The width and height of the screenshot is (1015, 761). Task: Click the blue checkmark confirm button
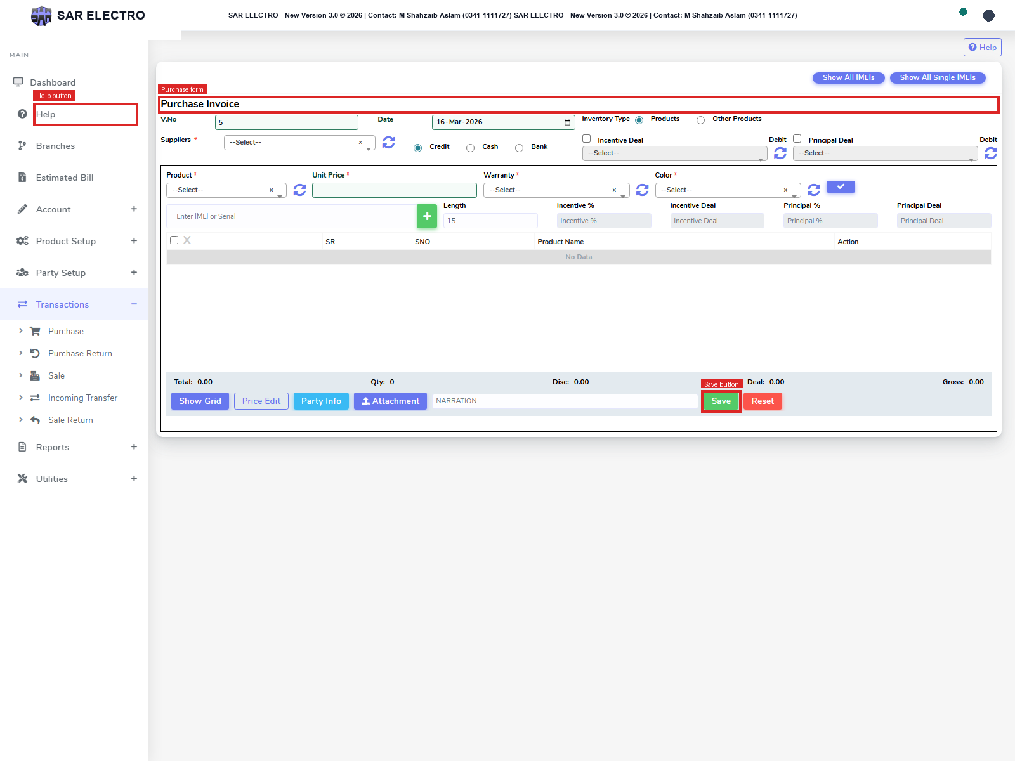tap(841, 186)
